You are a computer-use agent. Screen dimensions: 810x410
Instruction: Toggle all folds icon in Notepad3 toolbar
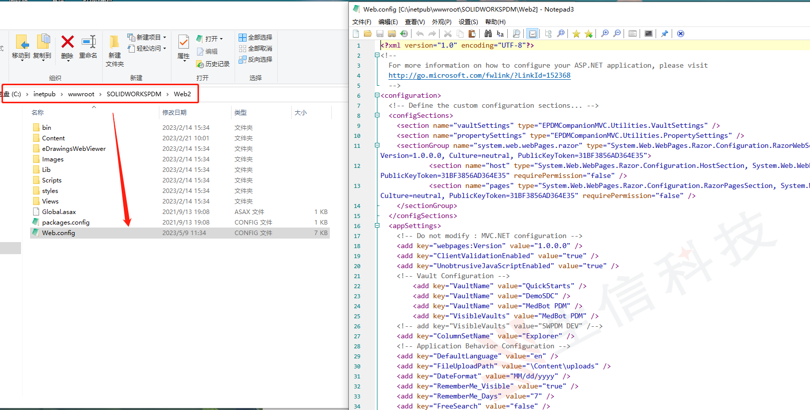(548, 34)
